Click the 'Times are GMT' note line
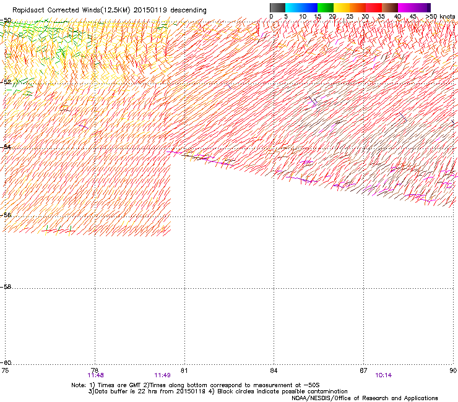 coord(196,385)
